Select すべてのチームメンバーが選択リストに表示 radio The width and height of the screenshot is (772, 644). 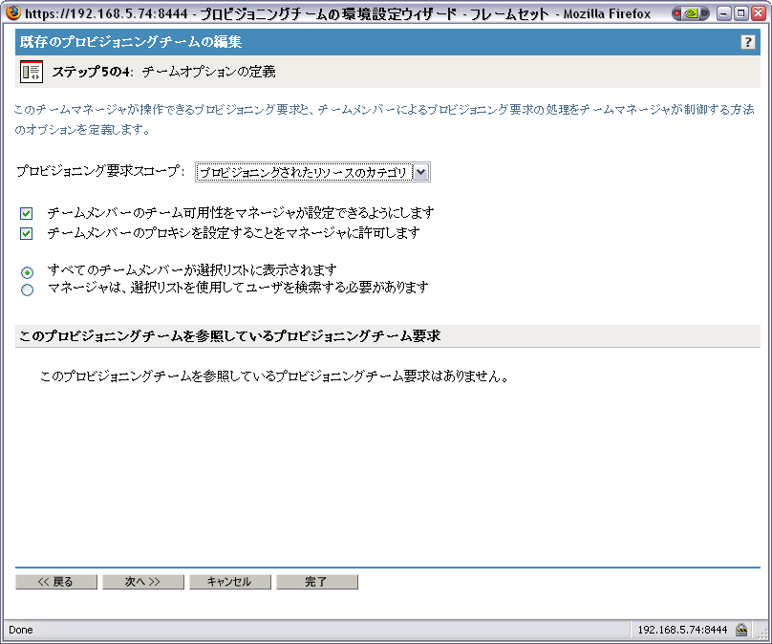[x=27, y=271]
